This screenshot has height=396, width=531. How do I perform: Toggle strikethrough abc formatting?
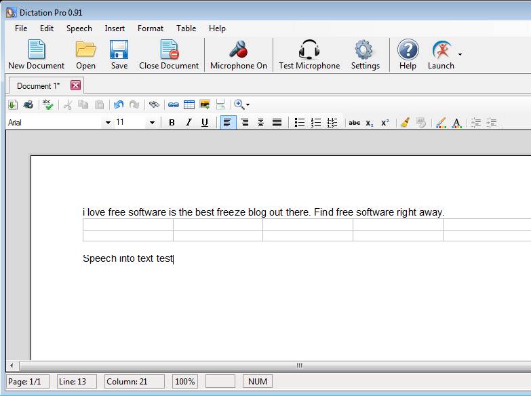(x=354, y=123)
